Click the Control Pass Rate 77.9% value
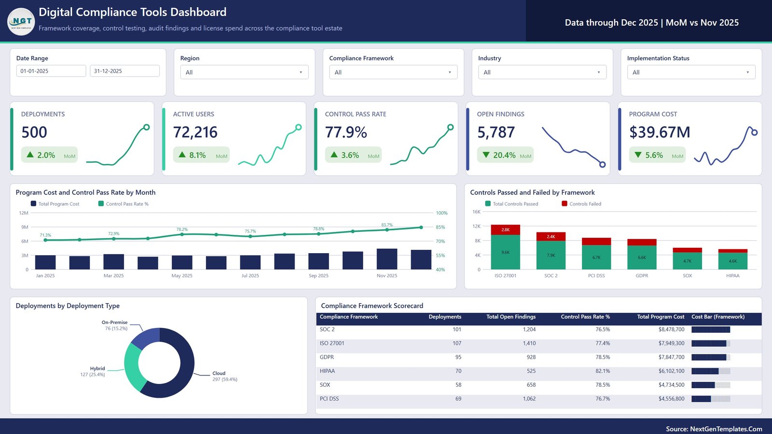 [346, 132]
